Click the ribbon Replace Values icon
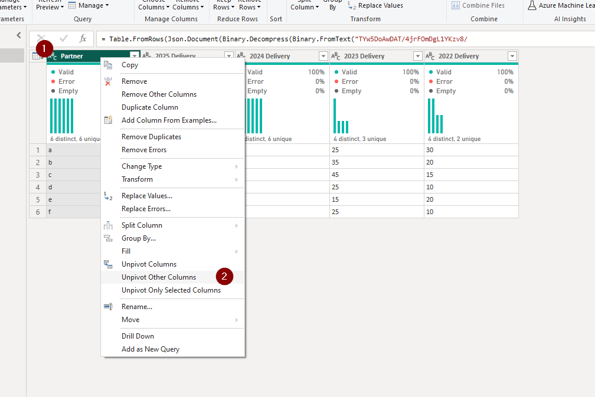 352,5
